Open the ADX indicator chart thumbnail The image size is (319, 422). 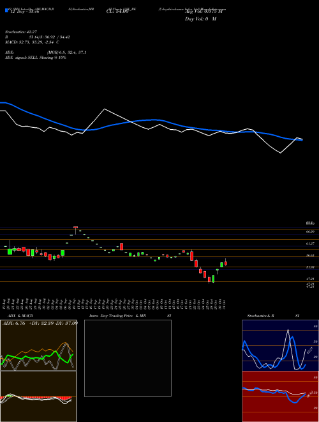38,345
